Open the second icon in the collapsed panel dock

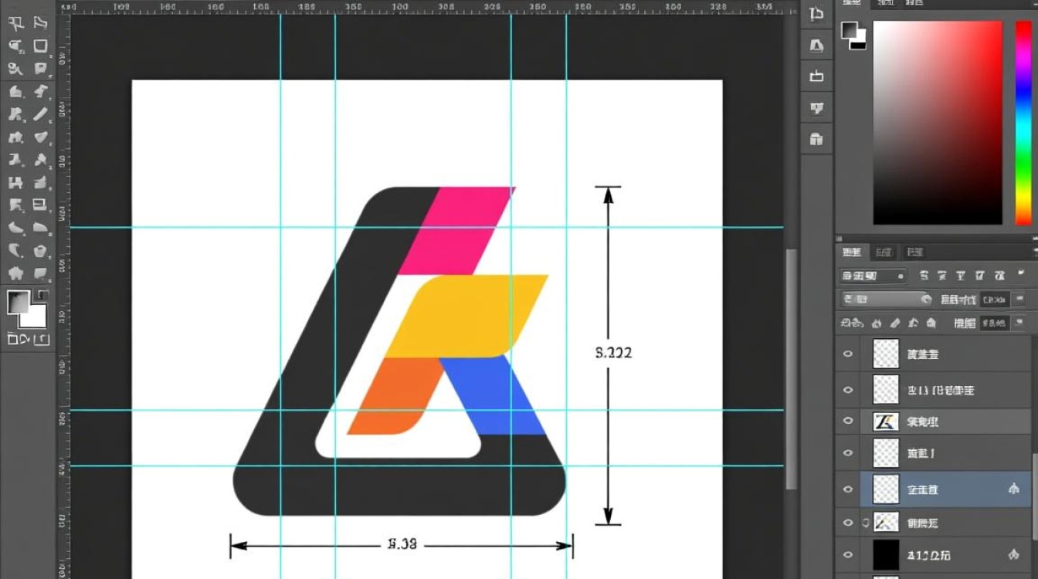click(x=816, y=46)
